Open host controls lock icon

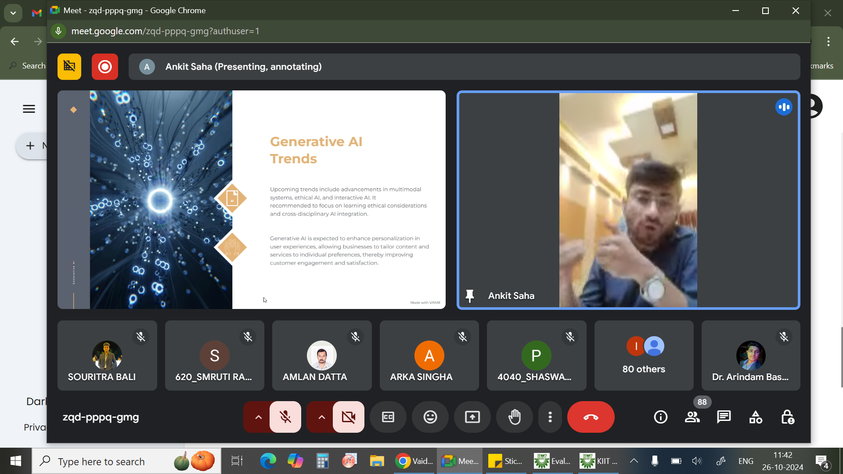click(788, 417)
